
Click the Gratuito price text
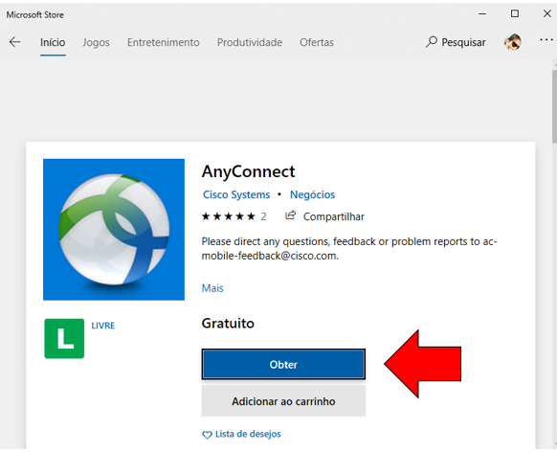pos(228,324)
